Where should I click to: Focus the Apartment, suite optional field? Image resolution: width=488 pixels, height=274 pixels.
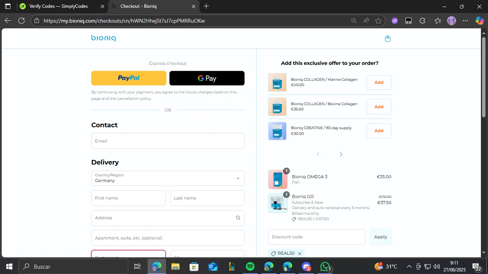point(168,238)
